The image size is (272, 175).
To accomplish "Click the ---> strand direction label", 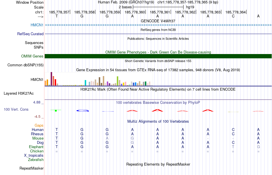I will 41,17.
